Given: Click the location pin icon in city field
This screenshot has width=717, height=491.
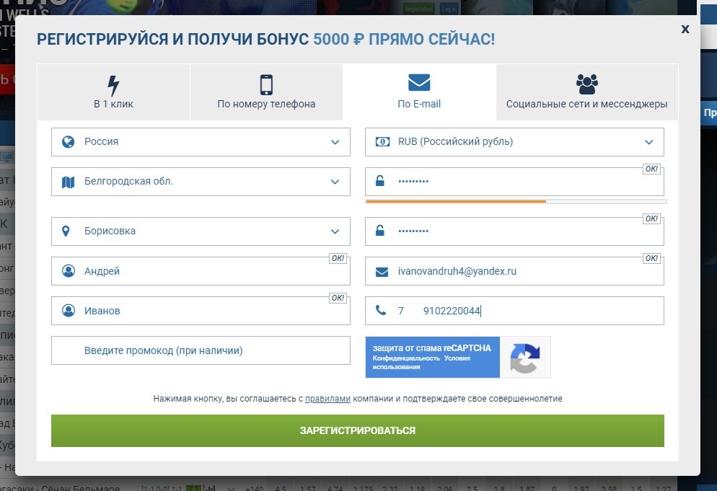Looking at the screenshot, I should coord(67,231).
